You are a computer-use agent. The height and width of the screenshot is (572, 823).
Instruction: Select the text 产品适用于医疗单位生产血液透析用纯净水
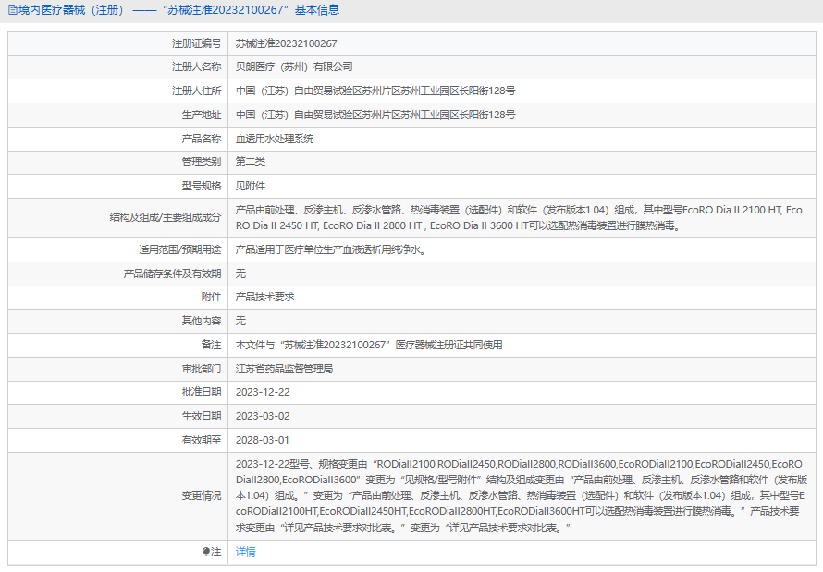coord(331,249)
